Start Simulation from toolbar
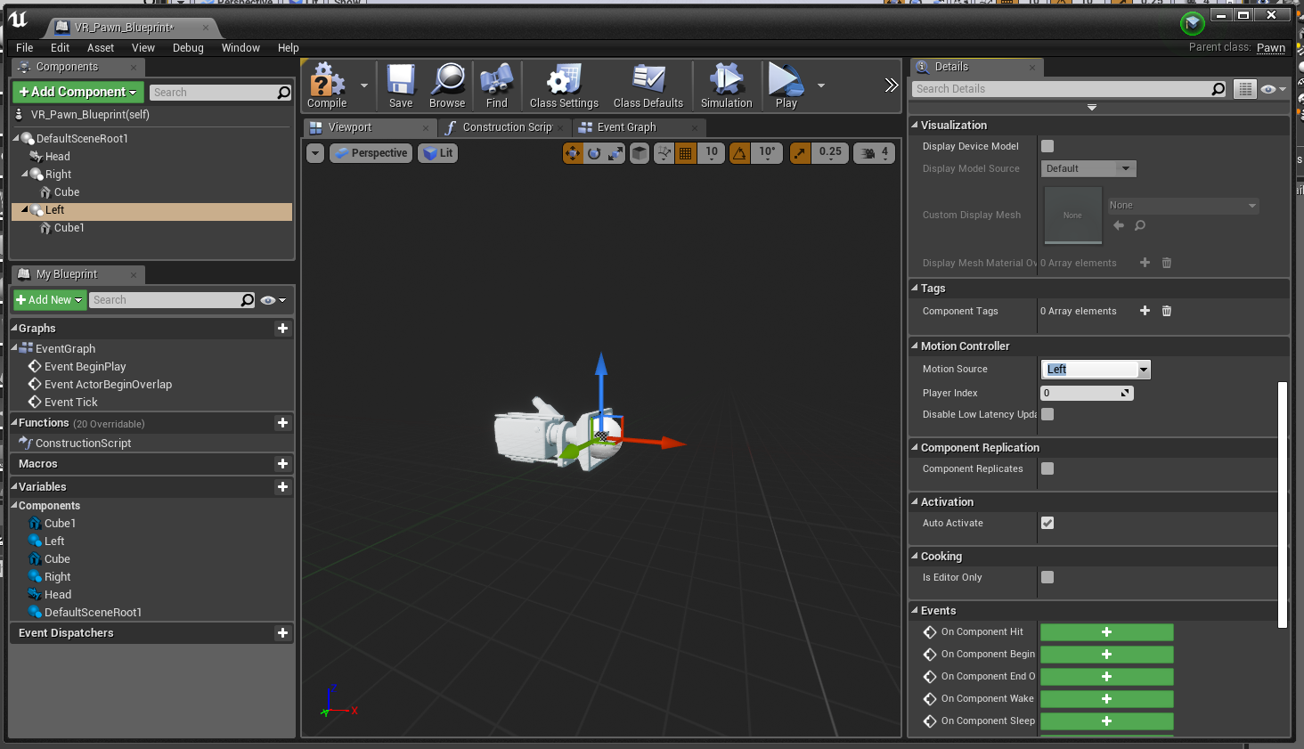 [x=727, y=85]
